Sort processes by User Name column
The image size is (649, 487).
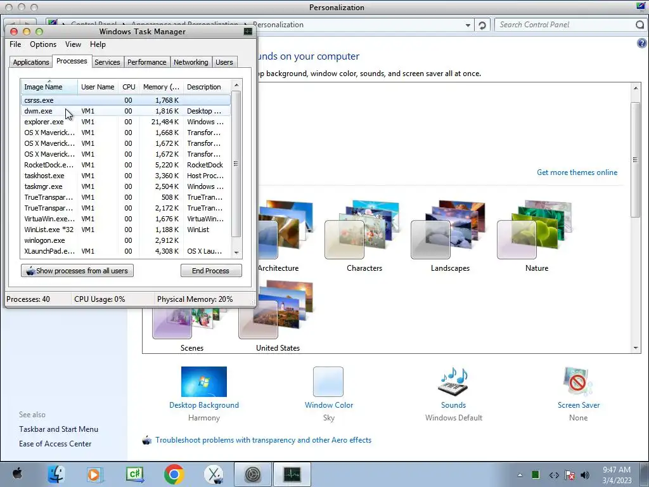98,87
